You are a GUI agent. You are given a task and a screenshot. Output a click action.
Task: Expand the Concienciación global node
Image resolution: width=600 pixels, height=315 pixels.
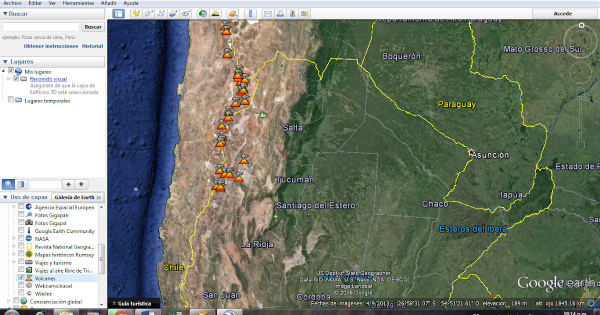pos(9,301)
